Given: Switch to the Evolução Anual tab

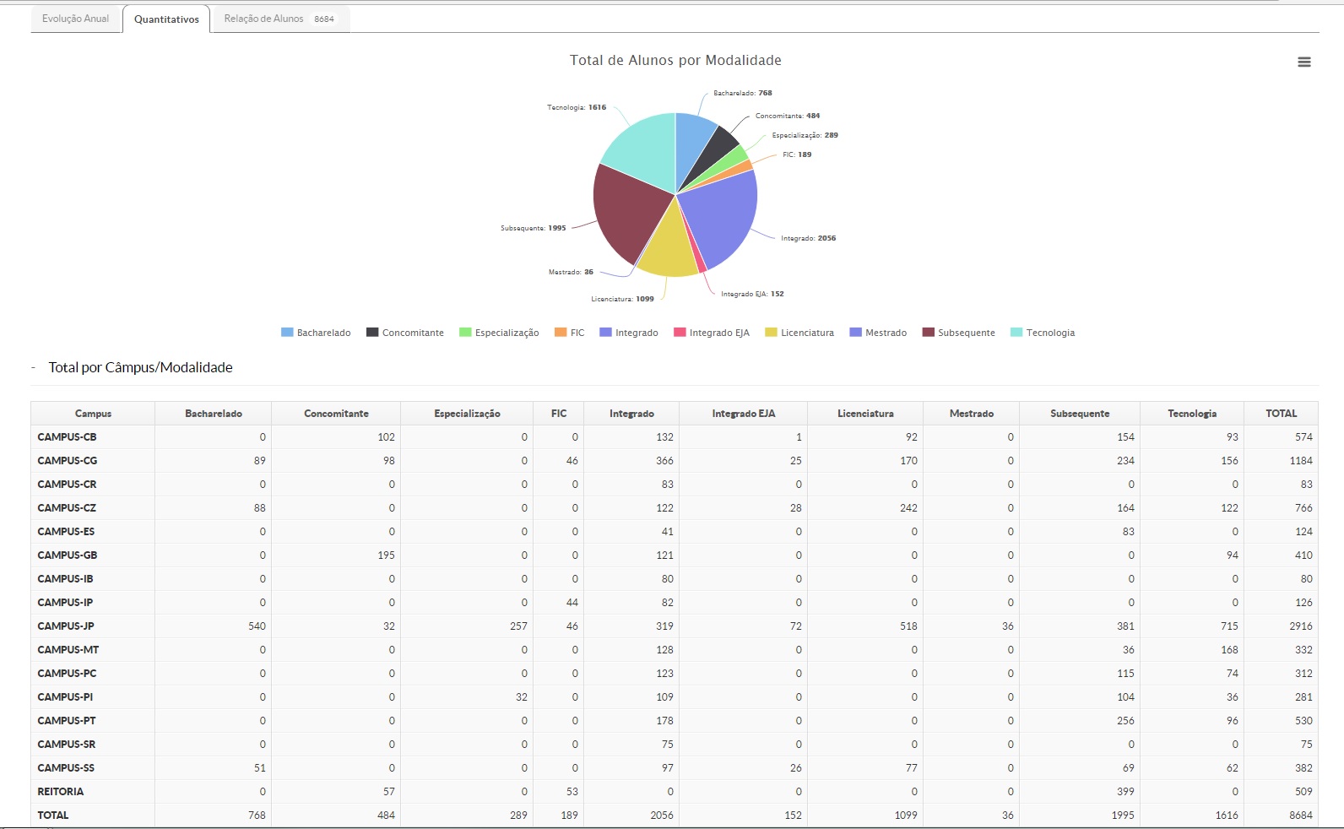Looking at the screenshot, I should point(76,19).
